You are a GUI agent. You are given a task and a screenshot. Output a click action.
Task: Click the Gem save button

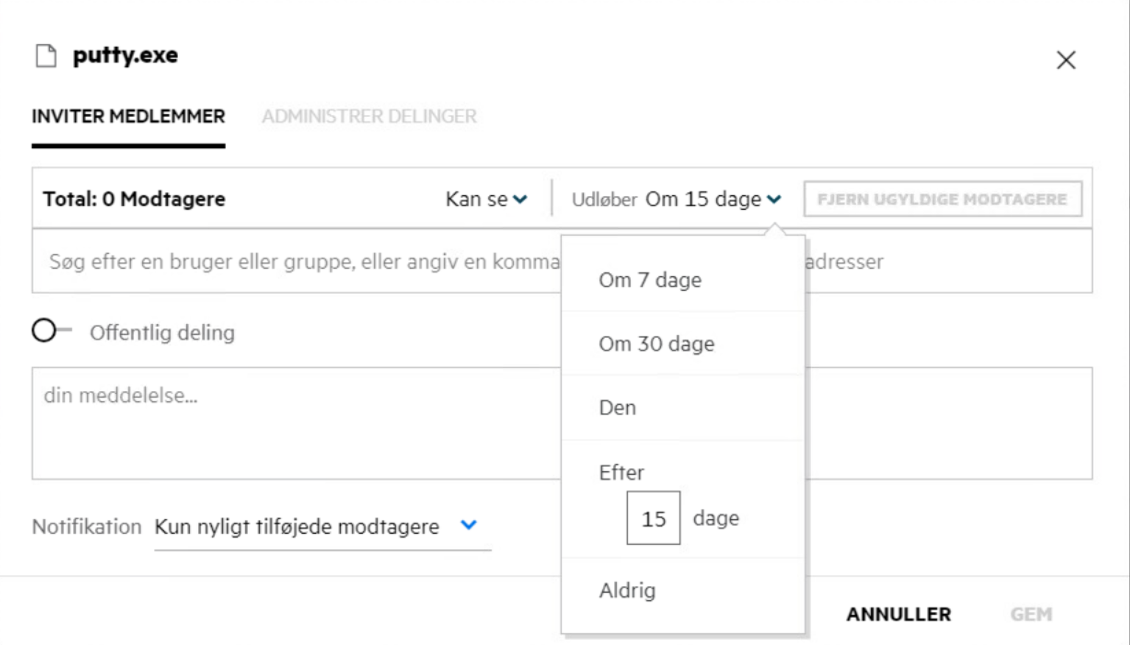pyautogui.click(x=1030, y=614)
